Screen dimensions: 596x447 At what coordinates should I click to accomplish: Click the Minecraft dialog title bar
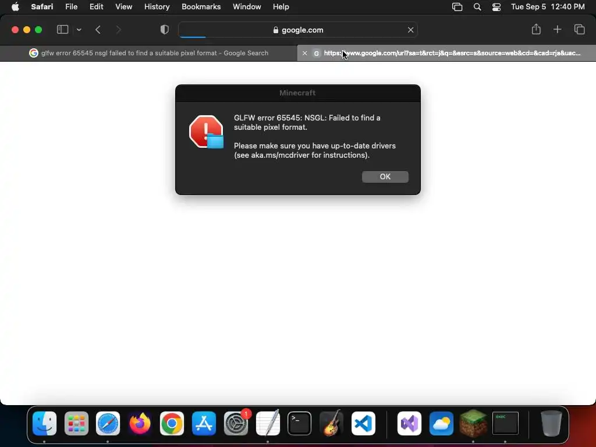[297, 93]
